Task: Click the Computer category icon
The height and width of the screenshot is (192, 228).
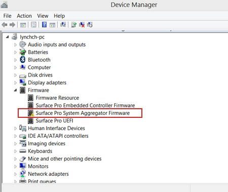Action: [x=22, y=67]
